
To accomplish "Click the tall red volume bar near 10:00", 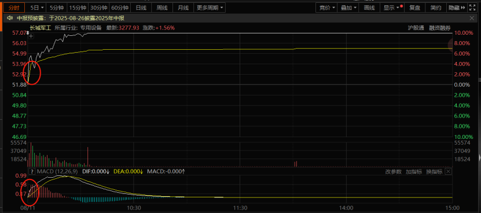I will click(x=88, y=157).
